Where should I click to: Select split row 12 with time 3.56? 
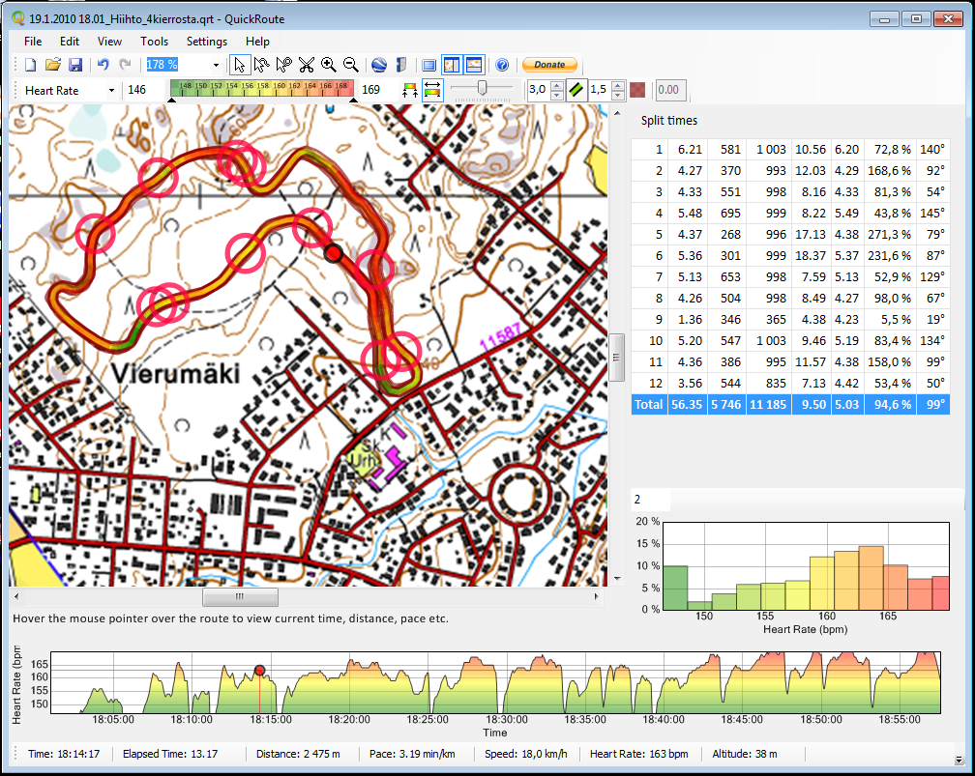click(790, 384)
